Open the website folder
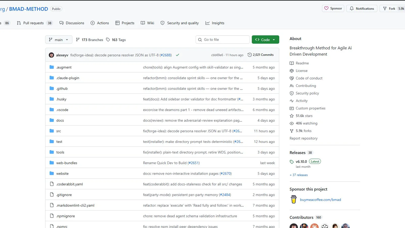This screenshot has height=228, width=405. [x=62, y=174]
